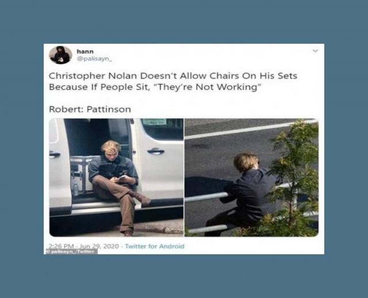Click the "Jun 29, 2020" date
The height and width of the screenshot is (298, 368).
coord(99,246)
